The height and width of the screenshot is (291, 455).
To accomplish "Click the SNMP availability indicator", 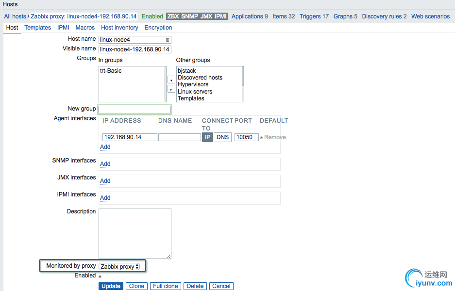I will tap(189, 16).
